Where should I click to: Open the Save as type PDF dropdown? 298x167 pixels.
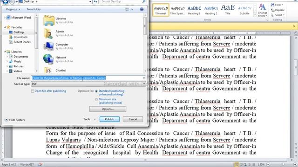[x=88, y=84]
